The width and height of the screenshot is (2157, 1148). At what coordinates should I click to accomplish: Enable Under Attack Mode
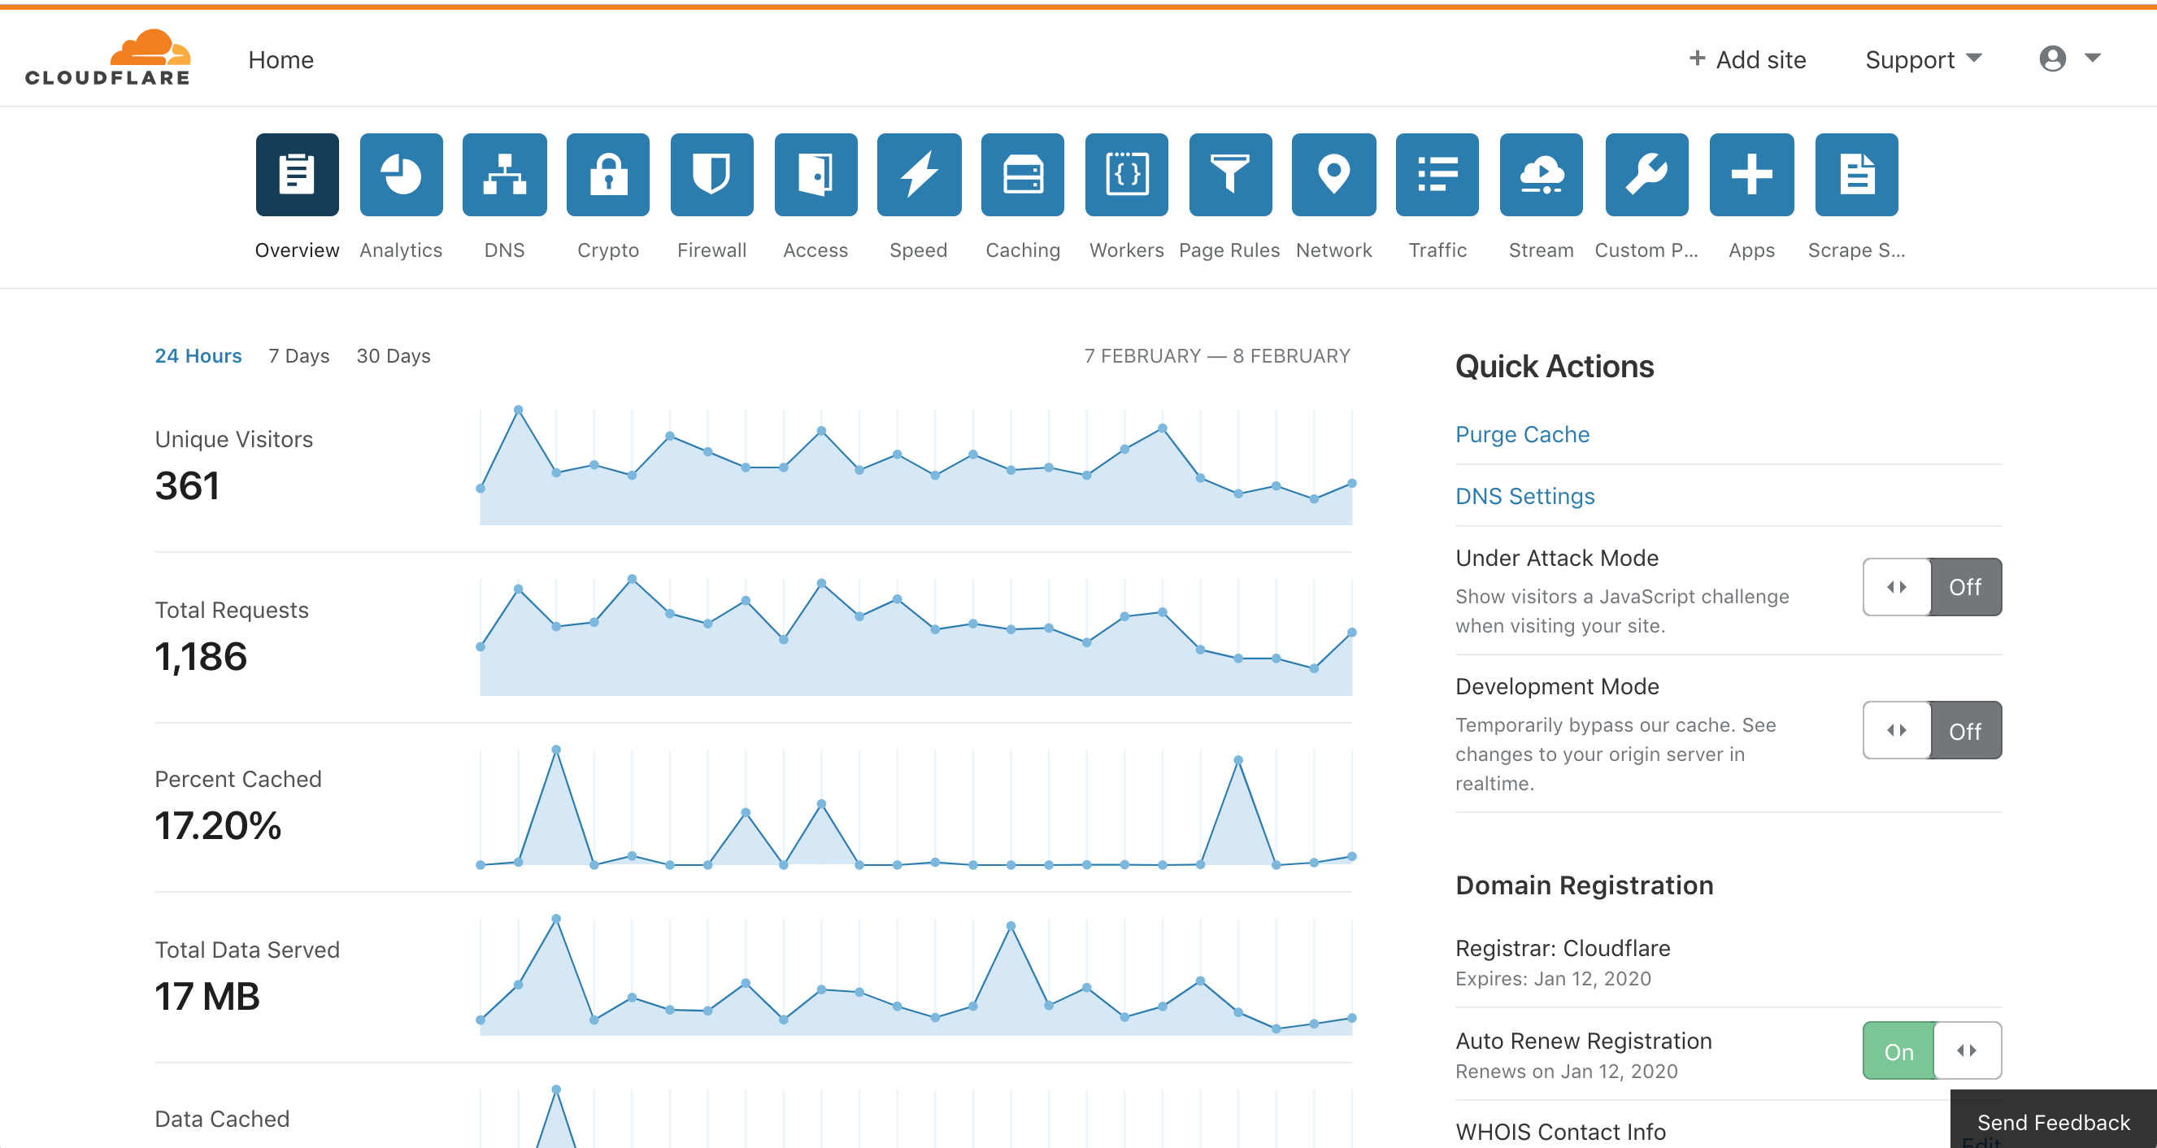[1932, 587]
